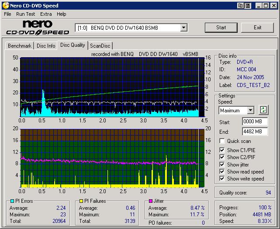Toggle the Show jitter checkbox
The width and height of the screenshot is (280, 229).
222,164
